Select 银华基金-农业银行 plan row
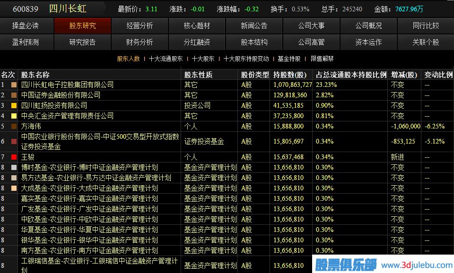 [x=89, y=240]
